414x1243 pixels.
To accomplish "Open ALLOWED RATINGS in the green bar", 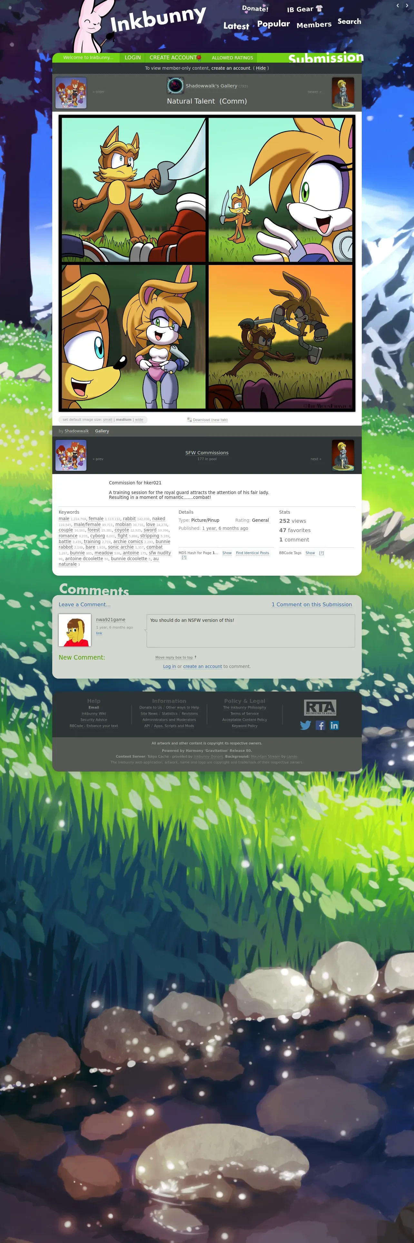I will click(232, 57).
